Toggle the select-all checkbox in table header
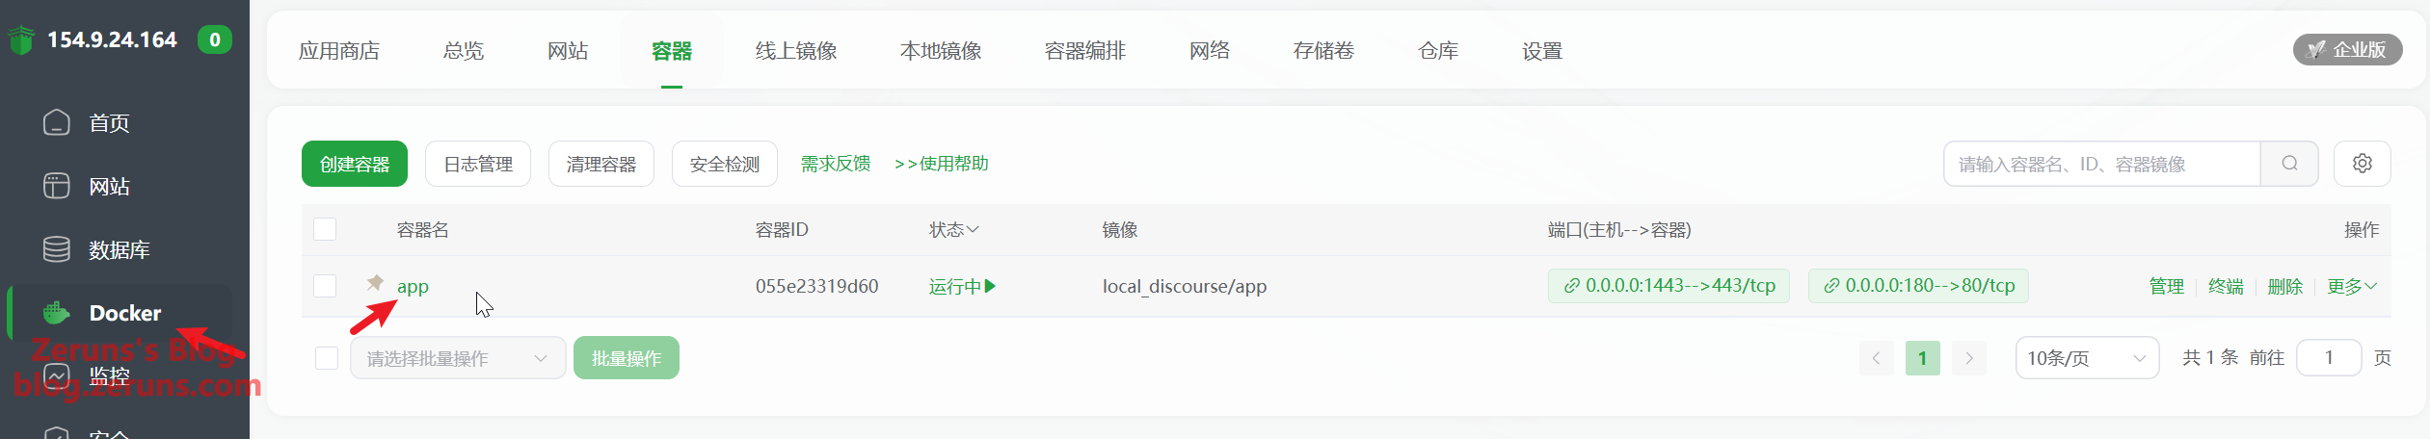The height and width of the screenshot is (439, 2430). click(x=325, y=229)
